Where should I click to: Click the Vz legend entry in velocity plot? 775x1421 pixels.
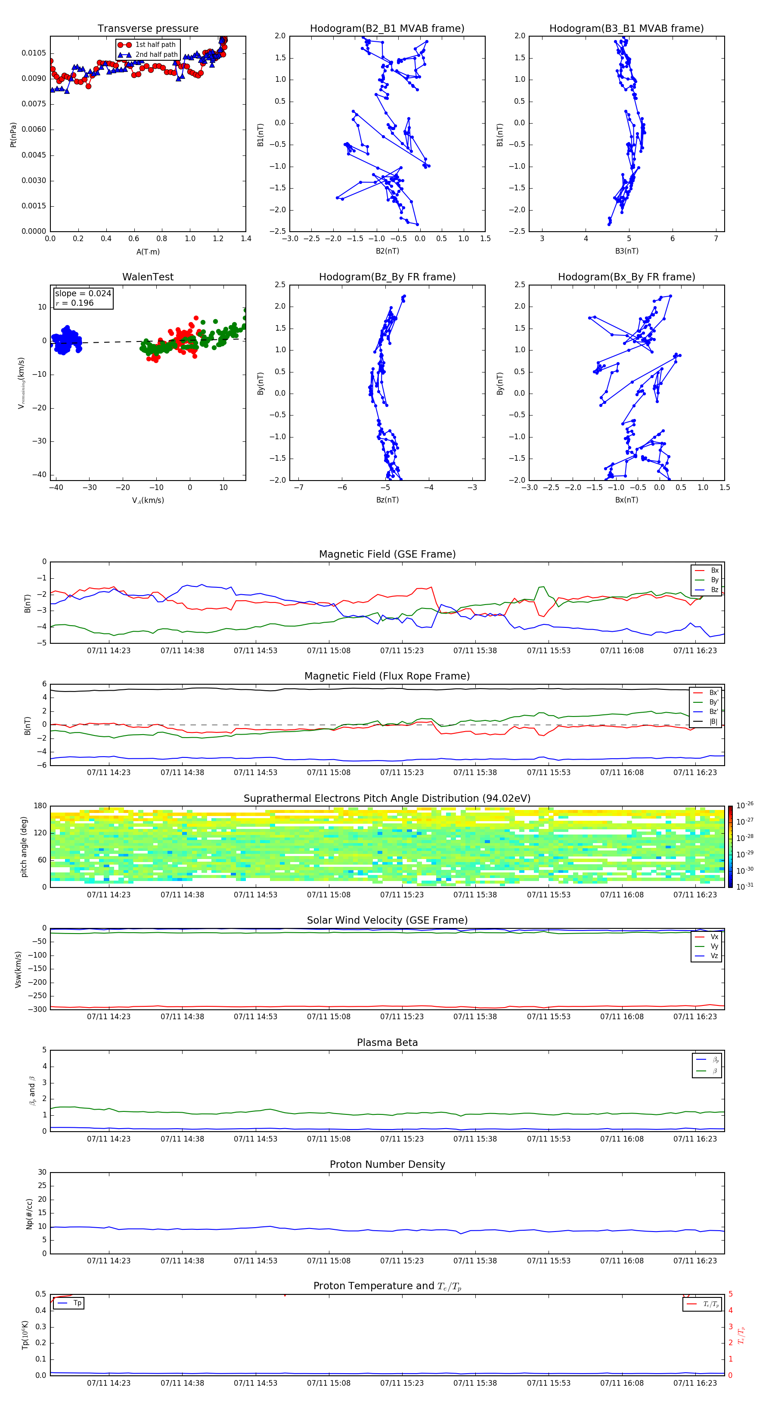[707, 956]
